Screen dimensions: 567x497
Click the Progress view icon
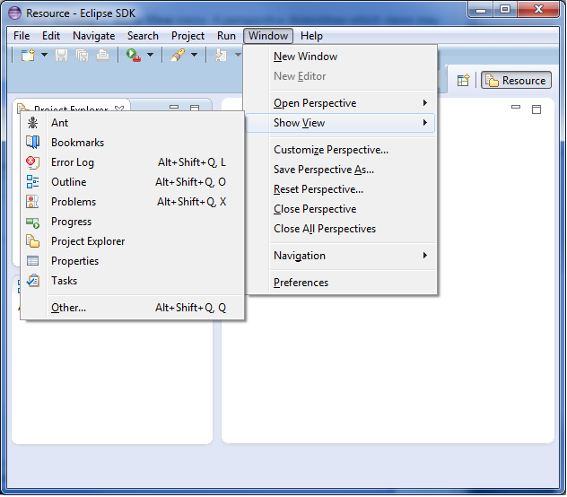pyautogui.click(x=32, y=222)
